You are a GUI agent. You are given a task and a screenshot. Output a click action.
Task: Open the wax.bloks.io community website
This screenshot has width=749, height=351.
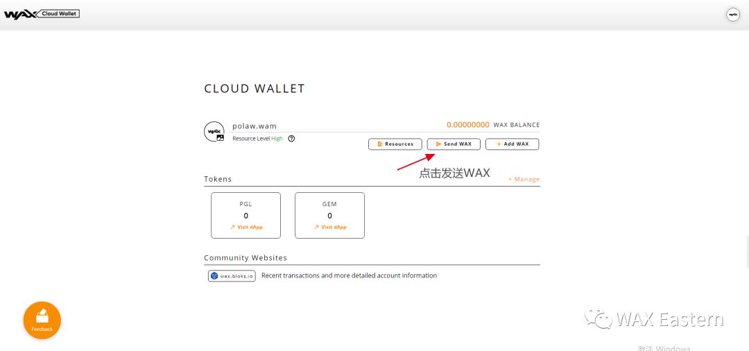pyautogui.click(x=232, y=275)
